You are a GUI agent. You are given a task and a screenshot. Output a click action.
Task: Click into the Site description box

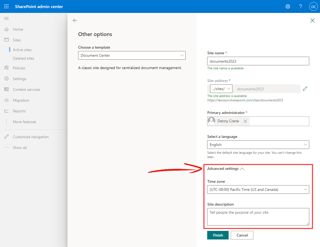(x=258, y=217)
